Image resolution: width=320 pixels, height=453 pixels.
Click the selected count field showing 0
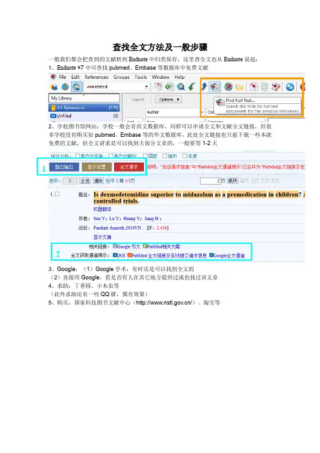click(70, 181)
